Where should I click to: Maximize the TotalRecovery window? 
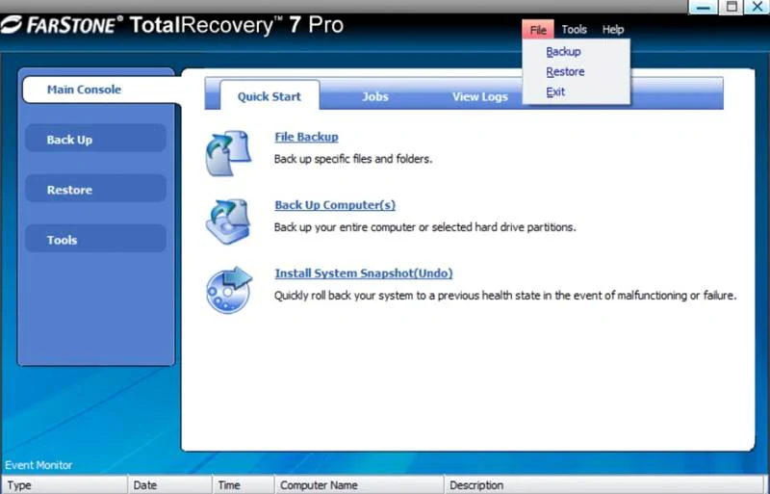[x=731, y=7]
